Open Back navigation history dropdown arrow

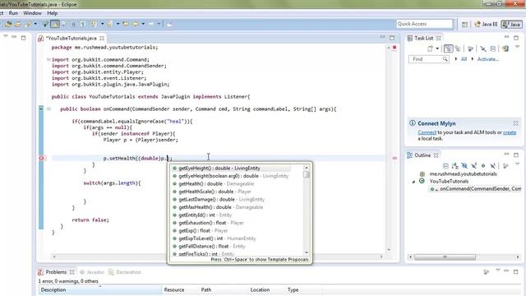click(143, 24)
